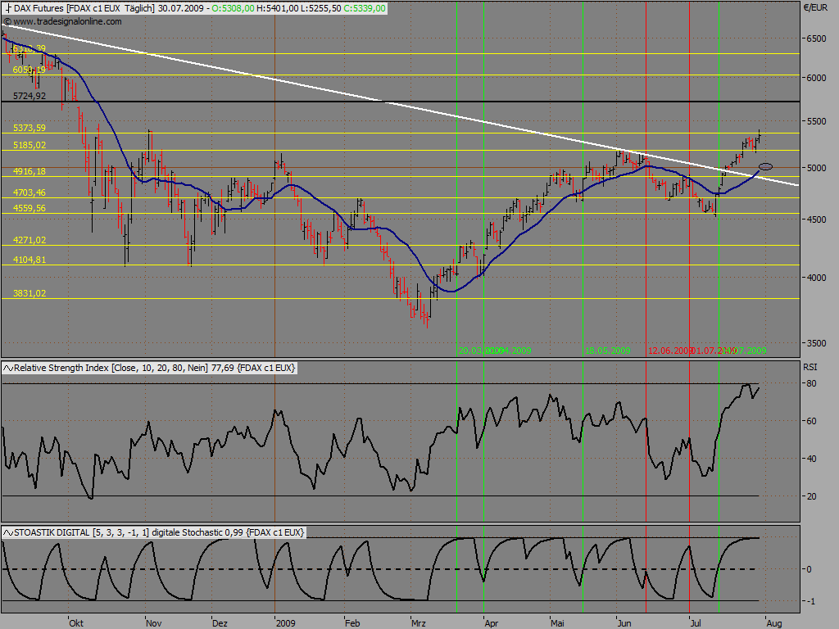
Task: Click the Apr label on time axis
Action: click(491, 622)
